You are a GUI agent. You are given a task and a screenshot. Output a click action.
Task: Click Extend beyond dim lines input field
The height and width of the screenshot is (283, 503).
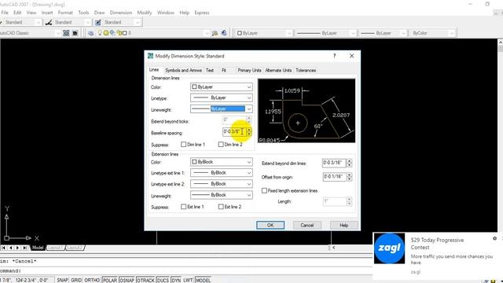point(334,163)
